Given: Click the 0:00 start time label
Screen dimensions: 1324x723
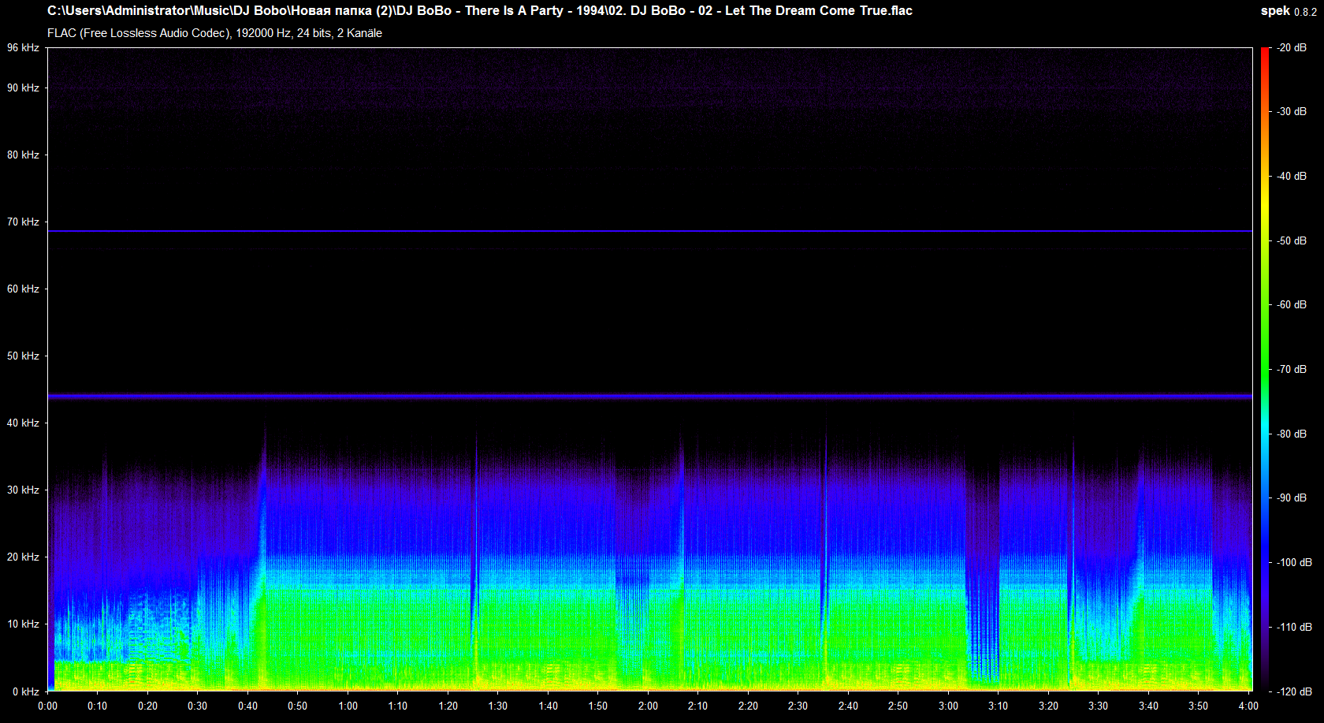Looking at the screenshot, I should coord(47,706).
